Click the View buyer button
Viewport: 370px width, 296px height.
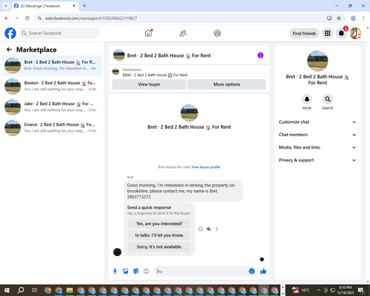click(x=149, y=84)
